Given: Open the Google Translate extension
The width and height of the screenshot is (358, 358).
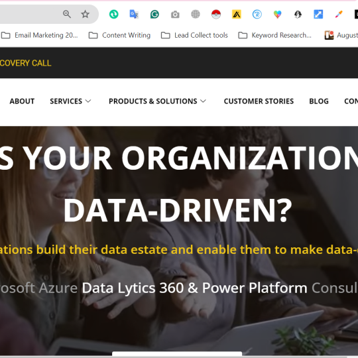Looking at the screenshot, I should click(134, 14).
